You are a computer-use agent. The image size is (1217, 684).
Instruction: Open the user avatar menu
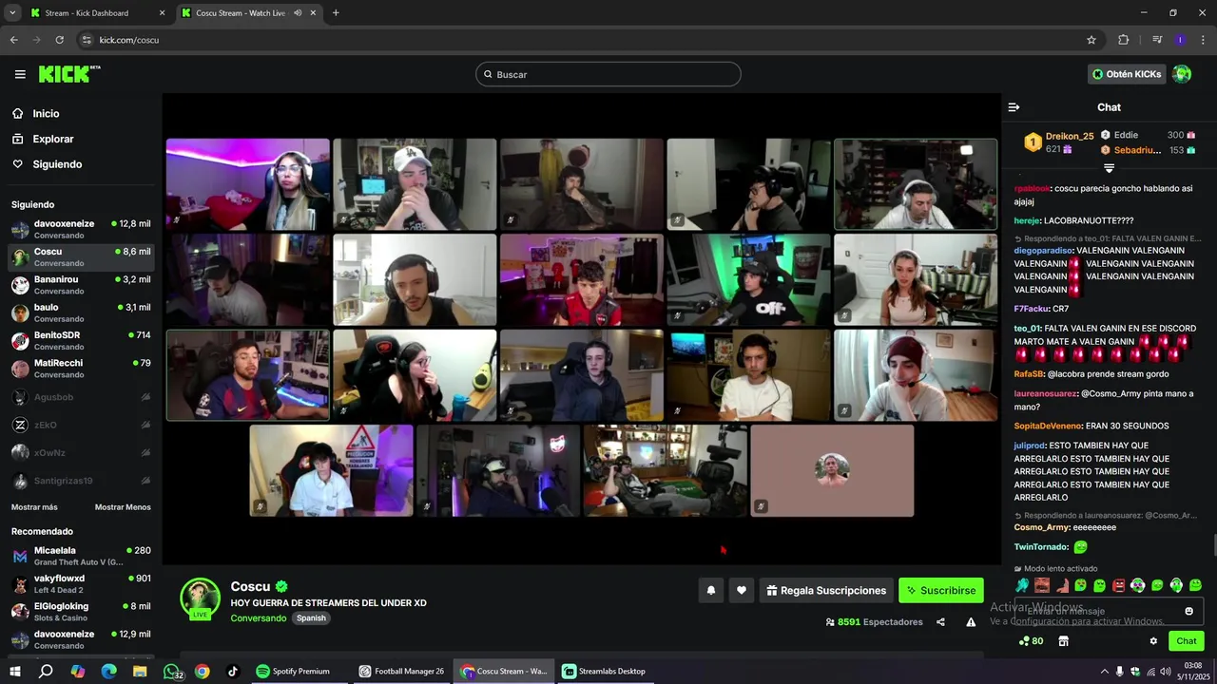tap(1182, 74)
